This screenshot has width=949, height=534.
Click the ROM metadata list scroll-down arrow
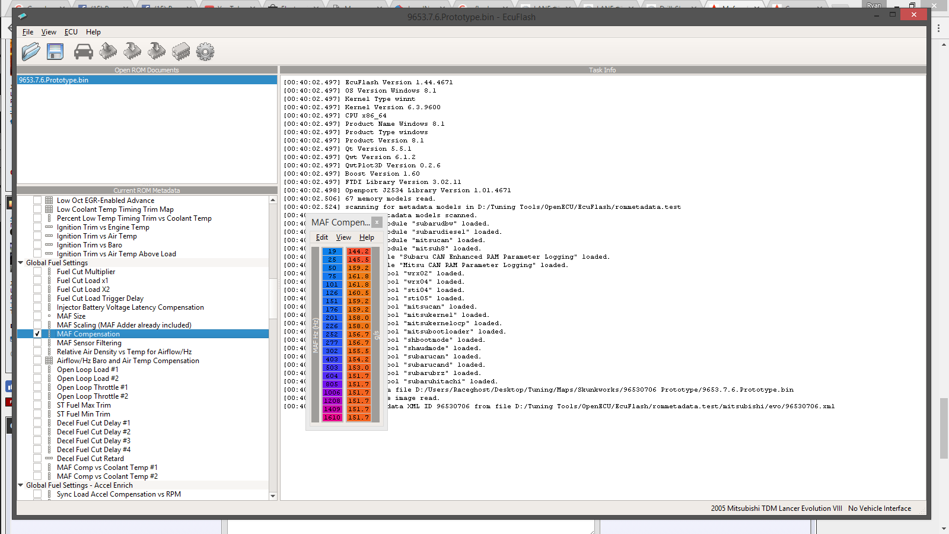coord(273,495)
